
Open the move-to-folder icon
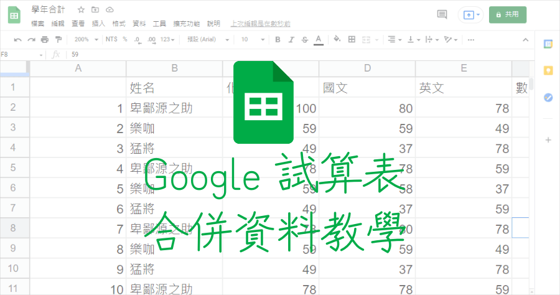pyautogui.click(x=95, y=9)
